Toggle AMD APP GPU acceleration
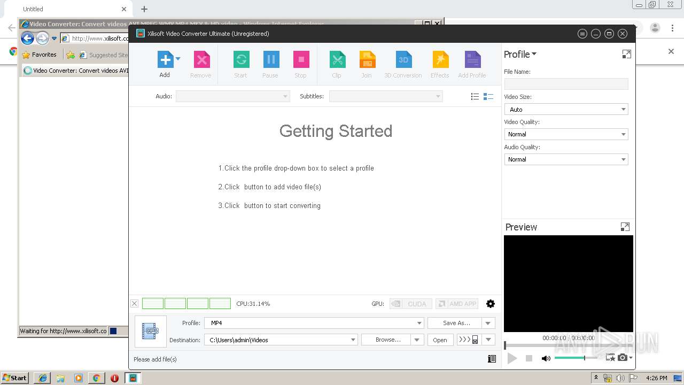Viewport: 684px width, 385px height. [457, 304]
